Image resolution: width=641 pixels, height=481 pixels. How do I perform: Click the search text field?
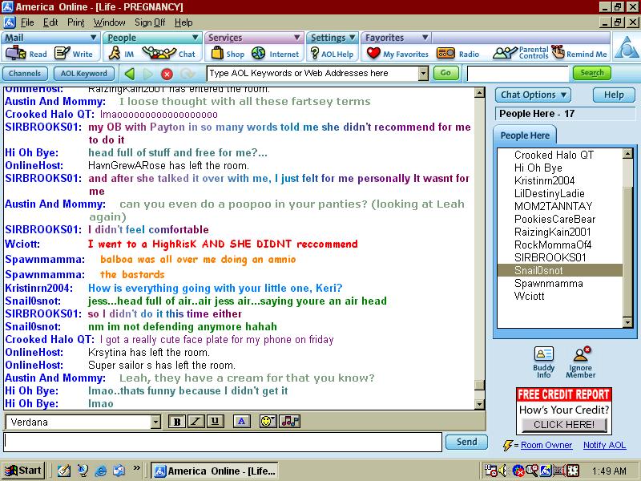coord(518,74)
